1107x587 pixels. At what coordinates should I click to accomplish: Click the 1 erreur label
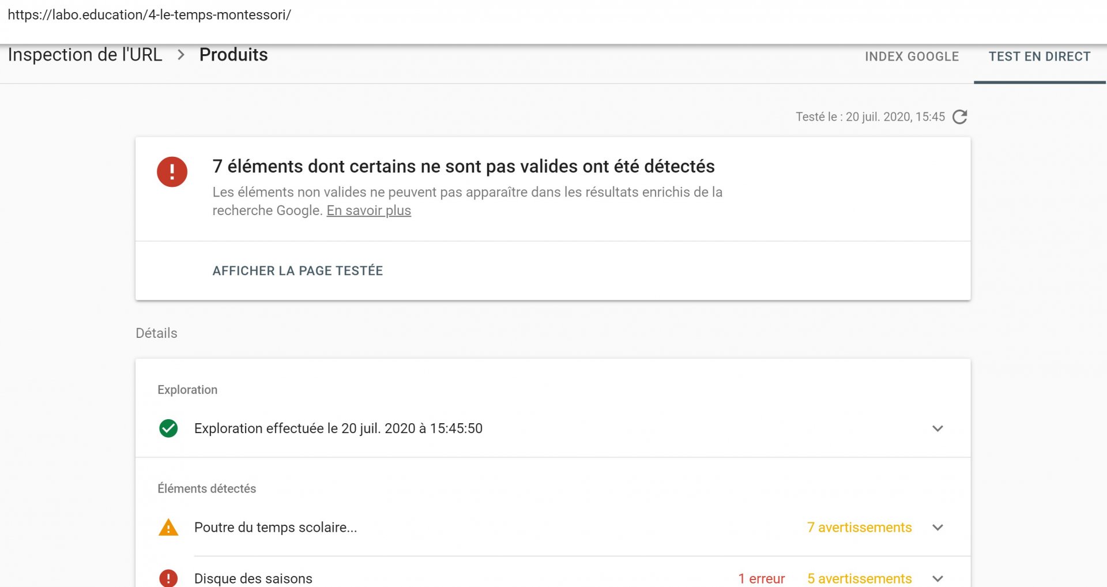761,578
